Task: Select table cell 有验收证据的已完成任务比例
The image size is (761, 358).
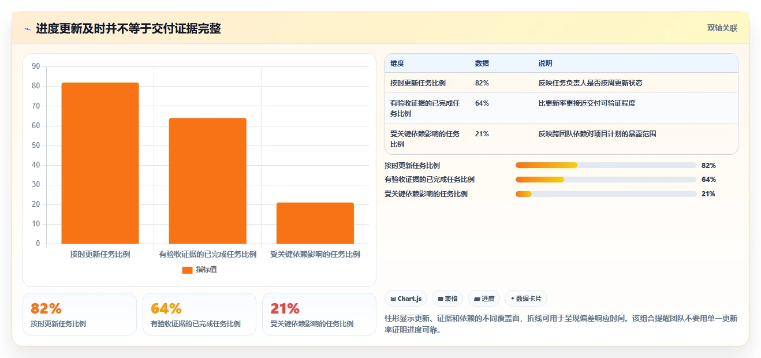Action: point(426,109)
